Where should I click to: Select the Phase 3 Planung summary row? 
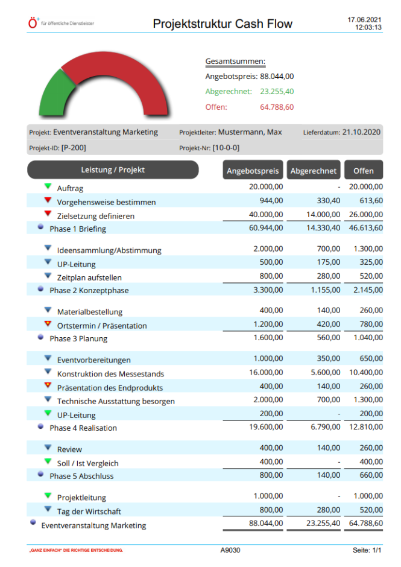click(x=78, y=338)
